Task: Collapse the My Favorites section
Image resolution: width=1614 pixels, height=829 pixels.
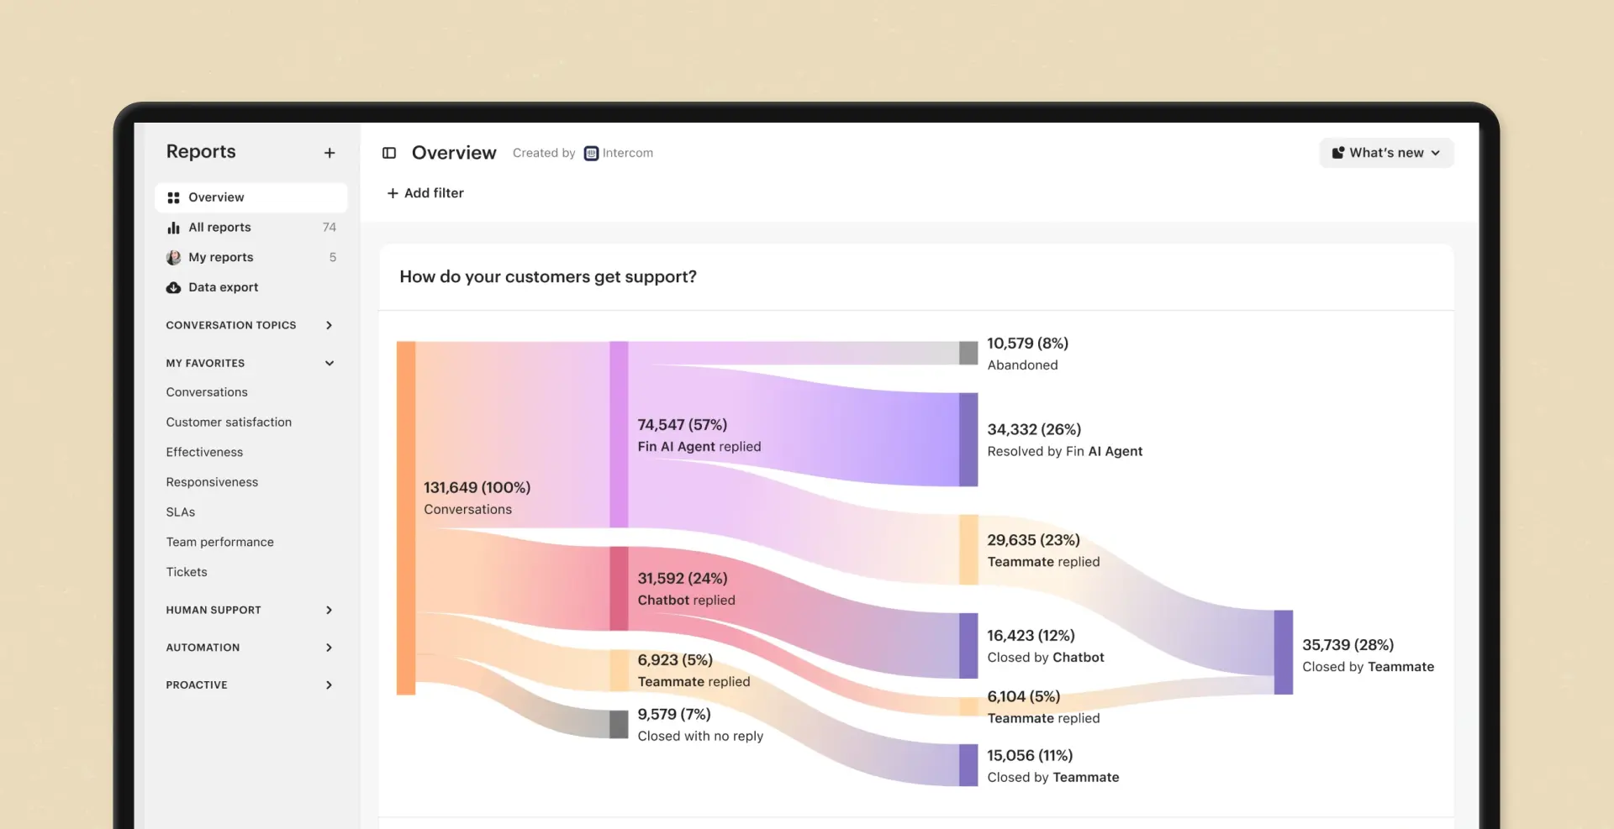Action: 329,363
